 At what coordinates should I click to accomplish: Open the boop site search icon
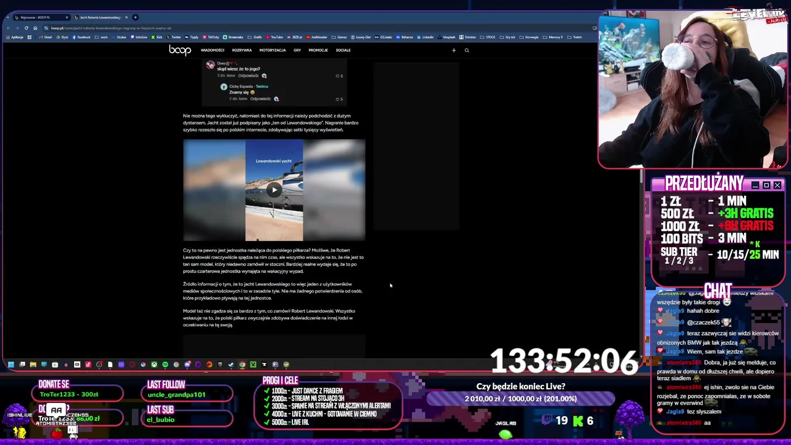click(467, 50)
